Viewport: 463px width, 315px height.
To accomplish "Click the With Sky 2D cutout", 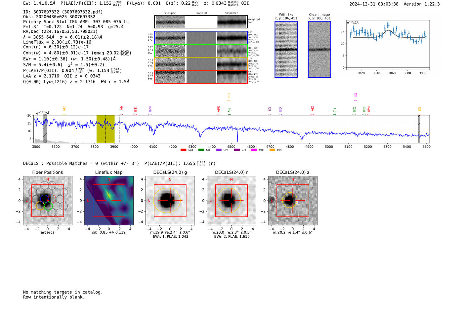I will [x=286, y=49].
